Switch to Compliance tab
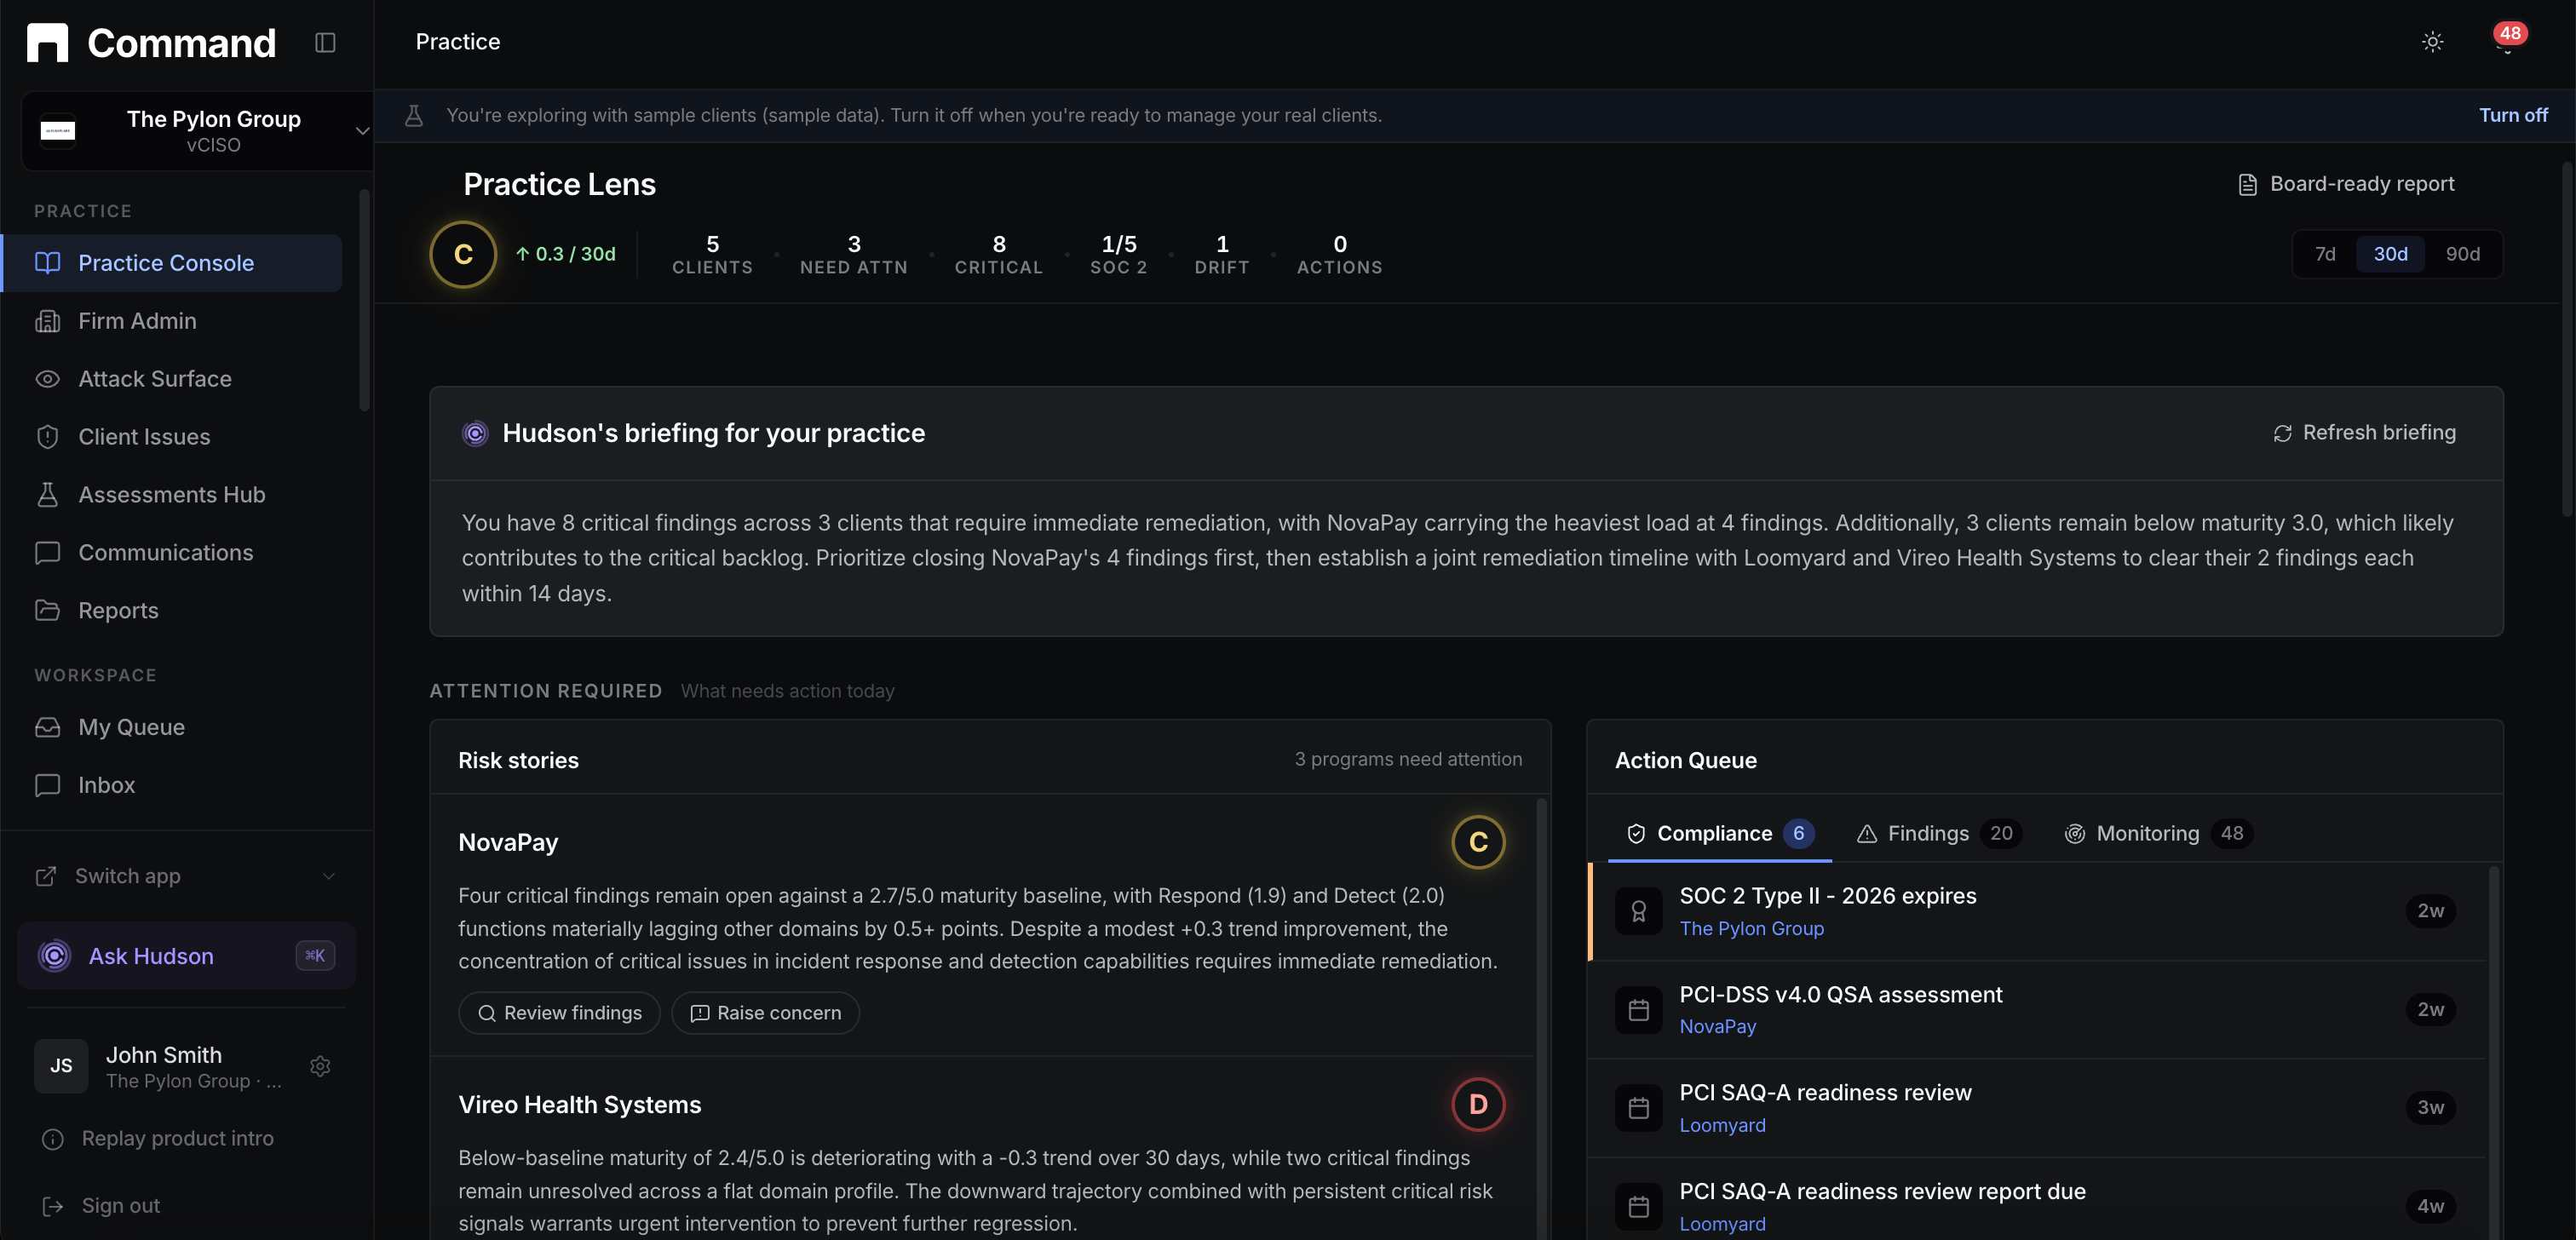Viewport: 2576px width, 1240px height. pyautogui.click(x=1719, y=833)
